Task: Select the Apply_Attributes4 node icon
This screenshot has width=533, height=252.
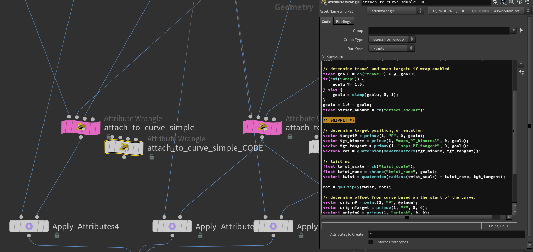Action: (x=29, y=226)
